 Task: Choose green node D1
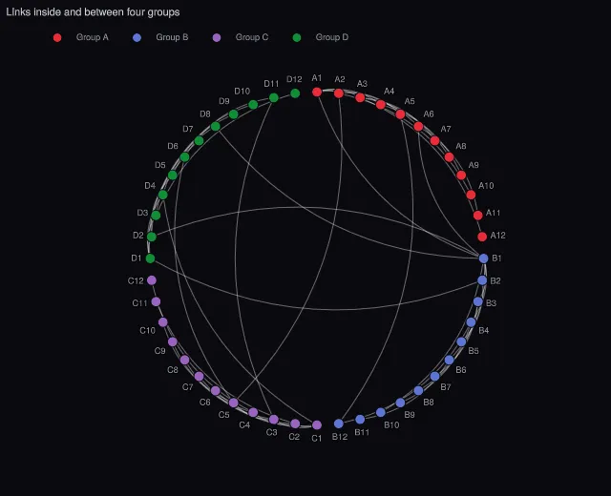pos(150,258)
